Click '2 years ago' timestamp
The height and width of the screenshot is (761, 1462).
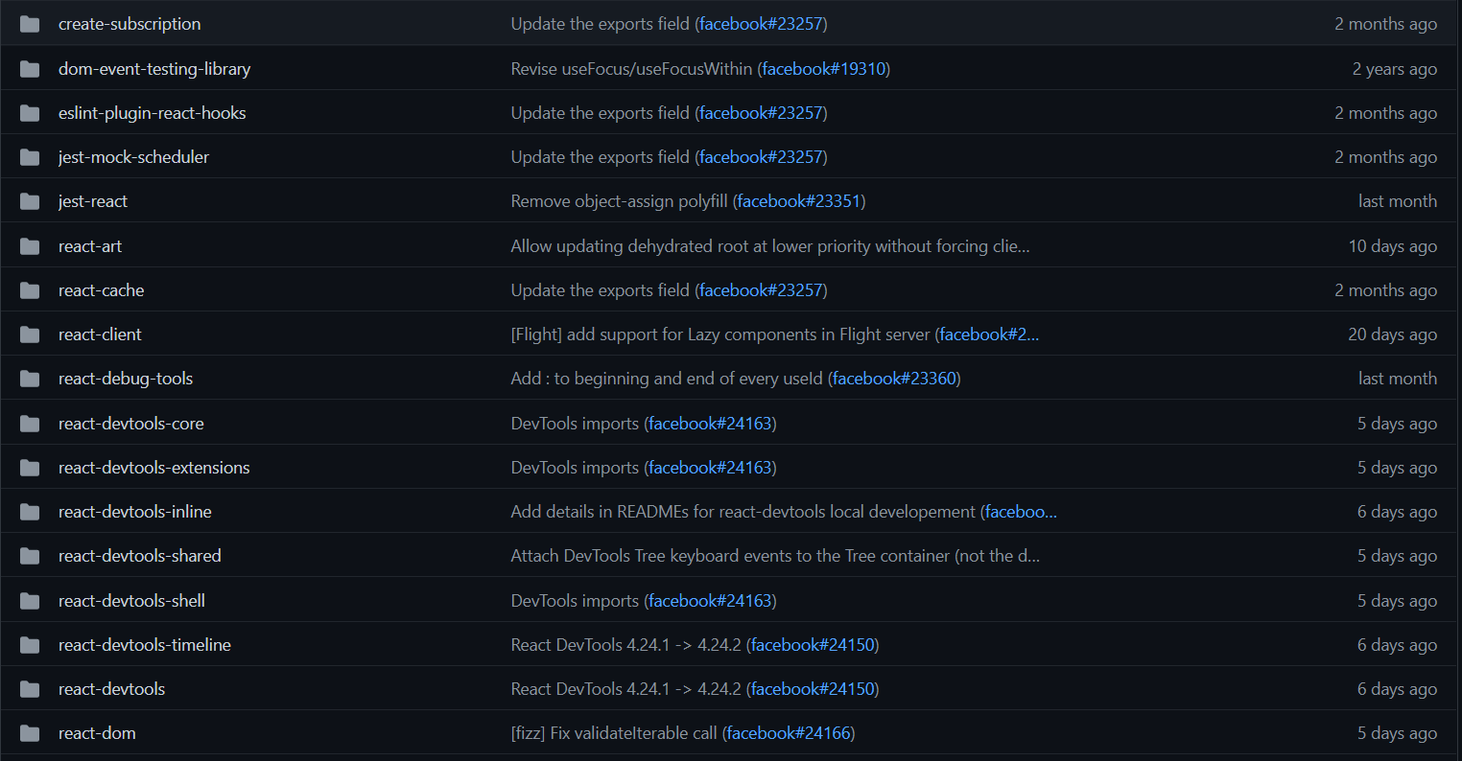point(1395,69)
